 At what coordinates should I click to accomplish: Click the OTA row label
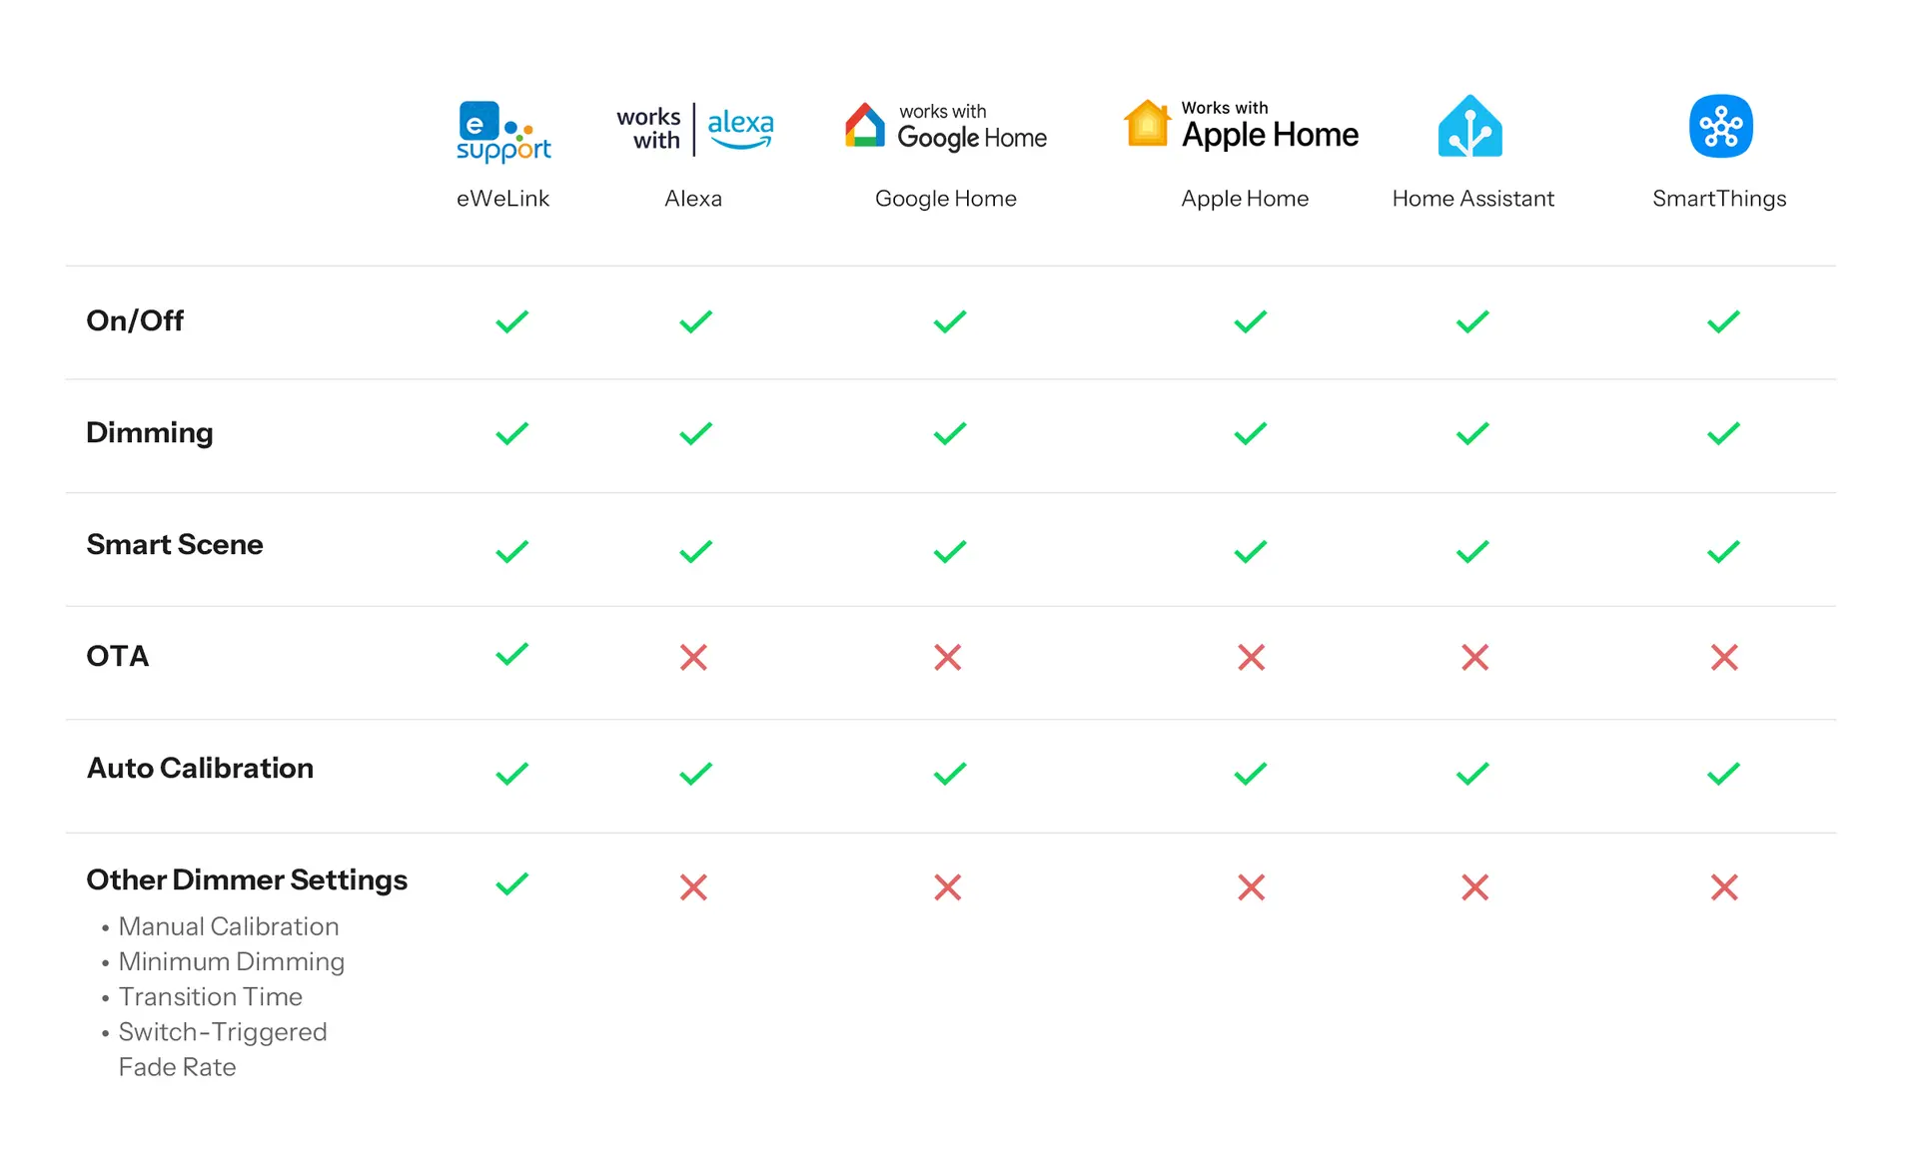(x=117, y=656)
